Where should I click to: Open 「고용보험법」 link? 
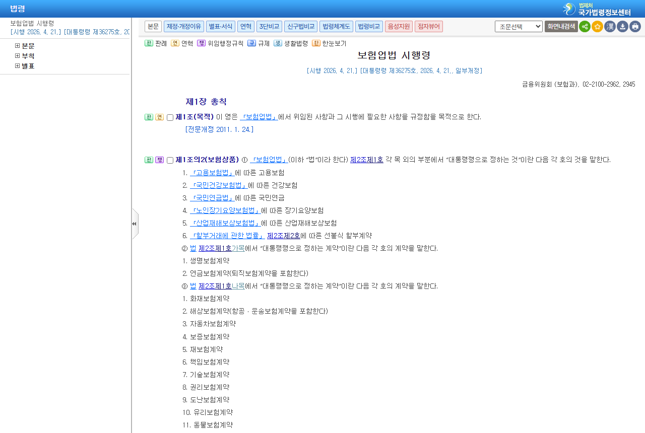tap(212, 173)
